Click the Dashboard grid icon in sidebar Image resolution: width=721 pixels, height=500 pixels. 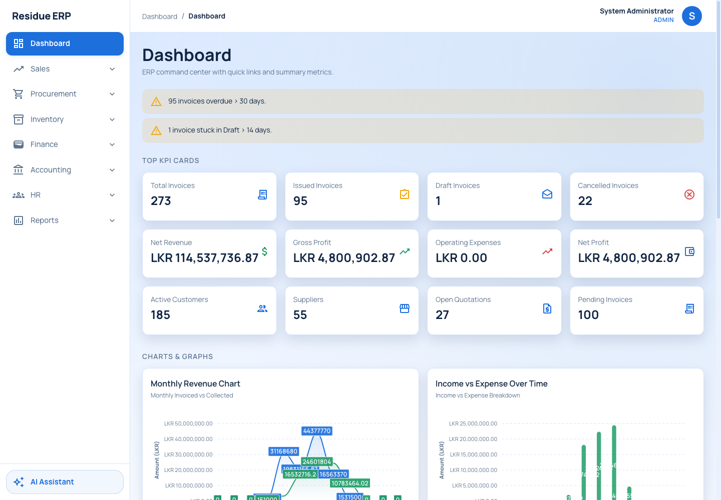coord(19,43)
